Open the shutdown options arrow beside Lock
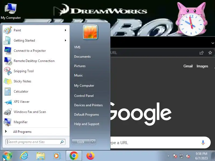This screenshot has height=161, width=215. point(93,142)
